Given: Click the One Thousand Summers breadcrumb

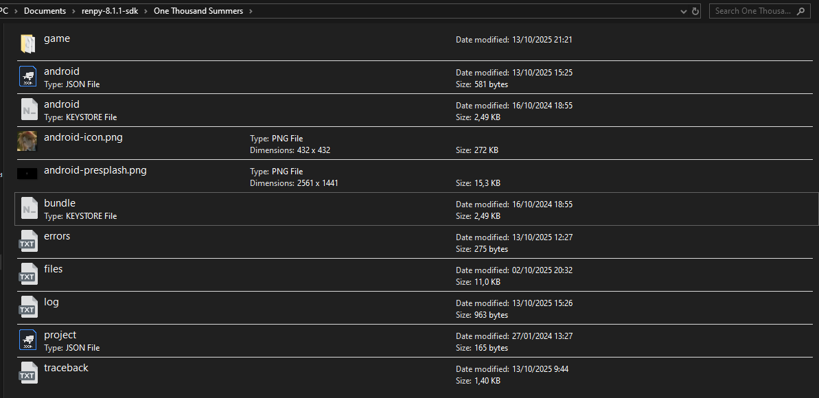Looking at the screenshot, I should (198, 11).
